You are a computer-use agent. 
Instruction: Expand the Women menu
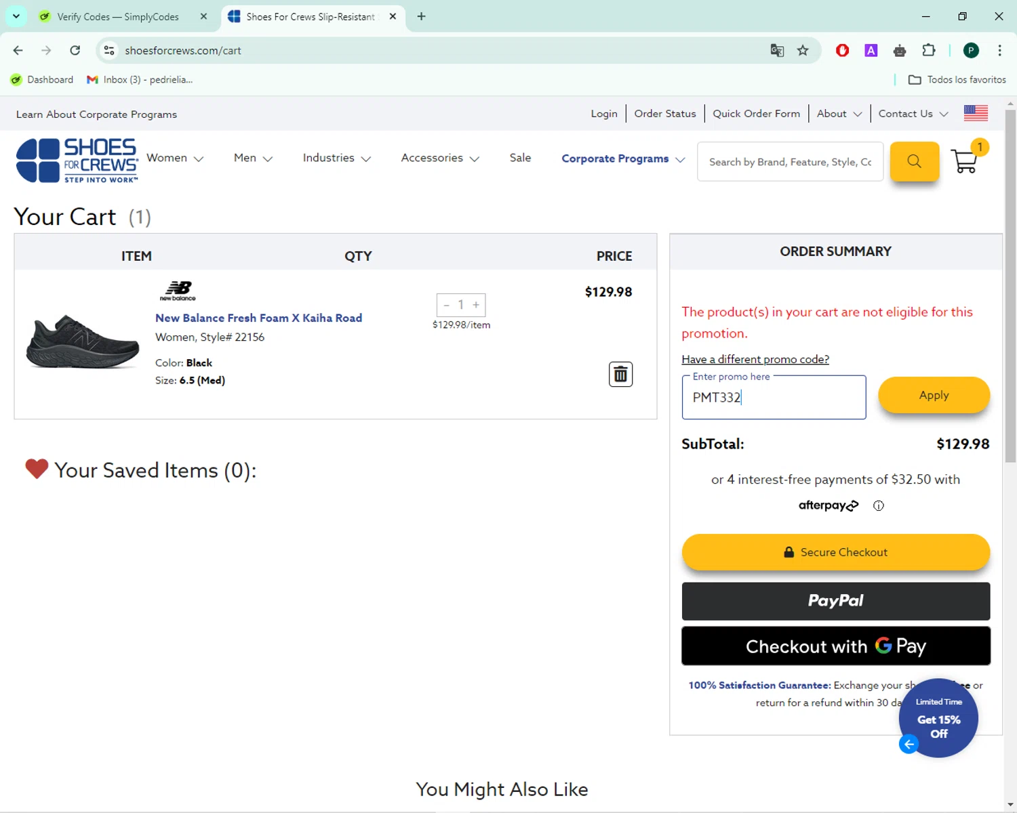pos(175,158)
